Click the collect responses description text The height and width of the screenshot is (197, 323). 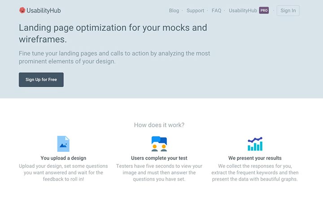(255, 172)
